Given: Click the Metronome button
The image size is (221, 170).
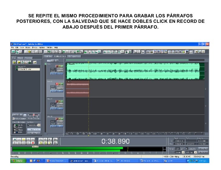Looking at the screenshot, I should pyautogui.click(x=203, y=152).
